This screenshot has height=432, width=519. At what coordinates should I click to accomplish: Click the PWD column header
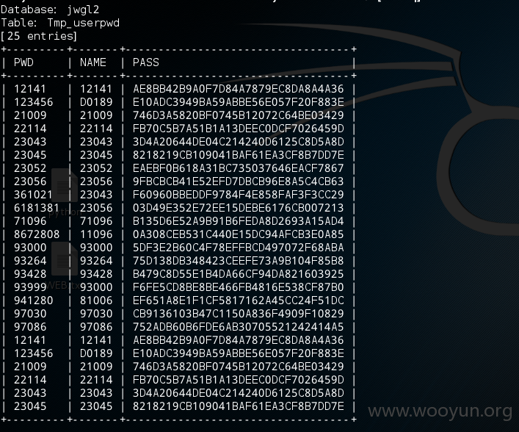click(x=23, y=62)
